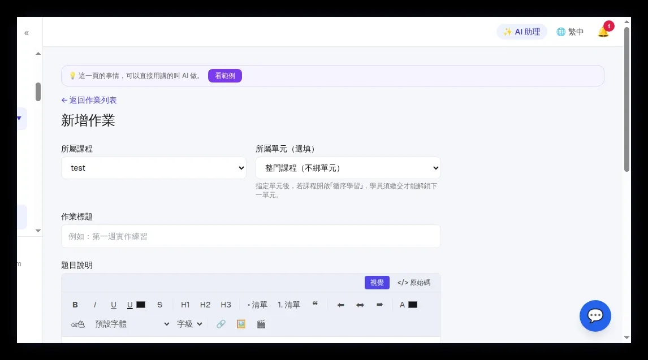Set Heading 3 style
The image size is (648, 360).
click(226, 305)
